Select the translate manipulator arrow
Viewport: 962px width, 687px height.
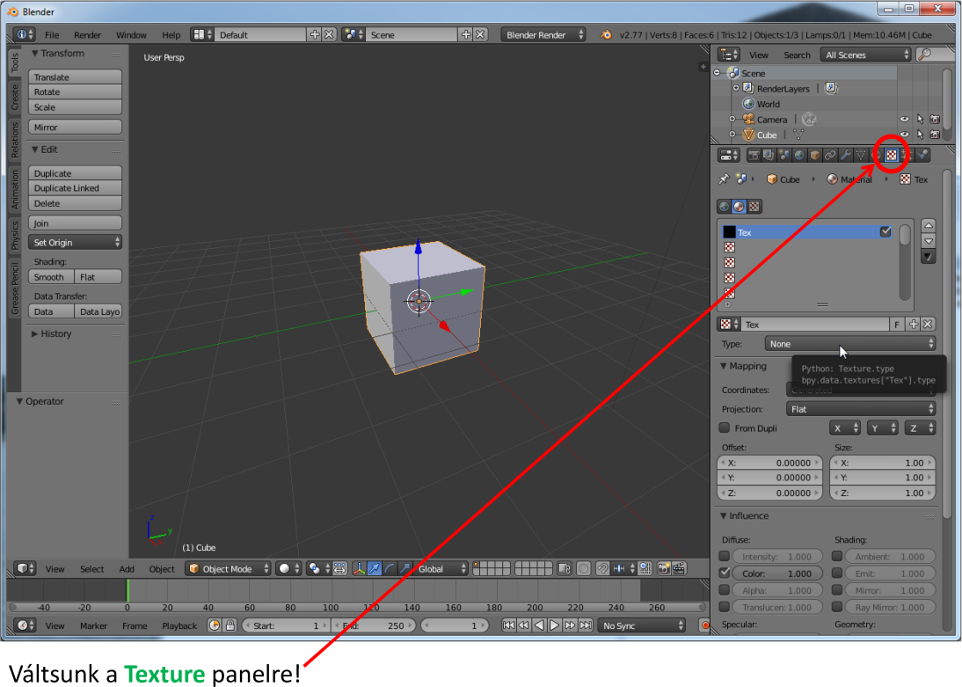[375, 569]
